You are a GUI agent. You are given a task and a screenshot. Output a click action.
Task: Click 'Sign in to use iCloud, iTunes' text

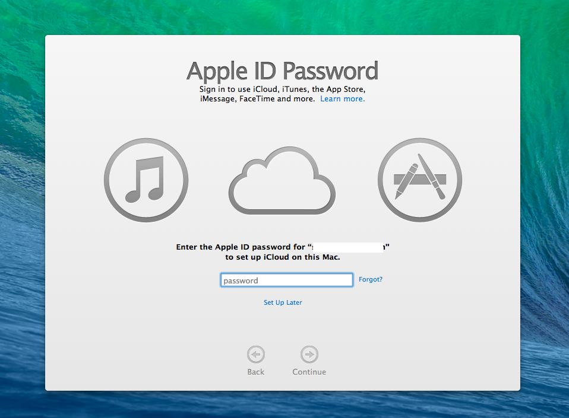(x=253, y=89)
